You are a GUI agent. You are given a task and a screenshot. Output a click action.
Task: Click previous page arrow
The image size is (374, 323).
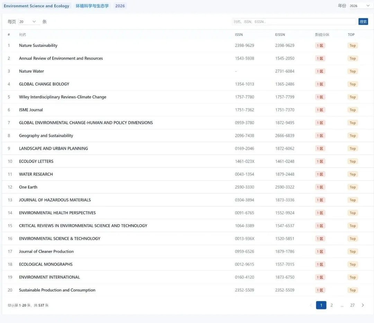(x=311, y=305)
